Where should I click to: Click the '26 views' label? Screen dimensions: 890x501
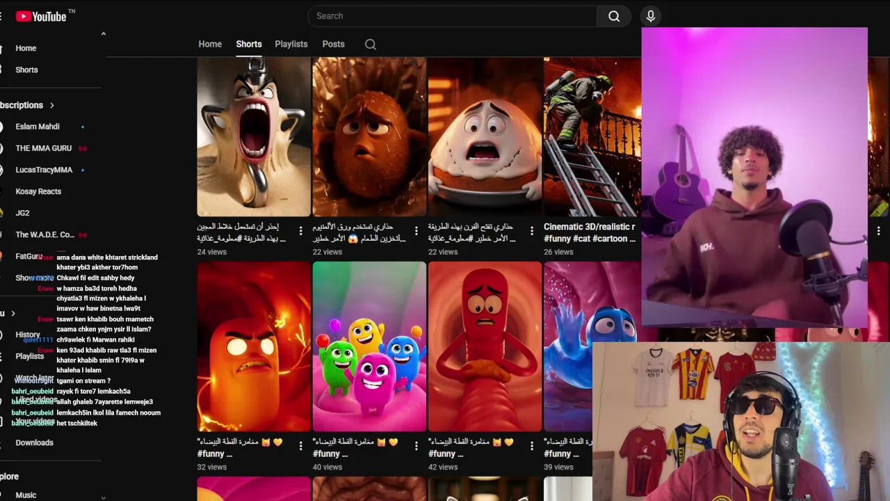point(558,252)
